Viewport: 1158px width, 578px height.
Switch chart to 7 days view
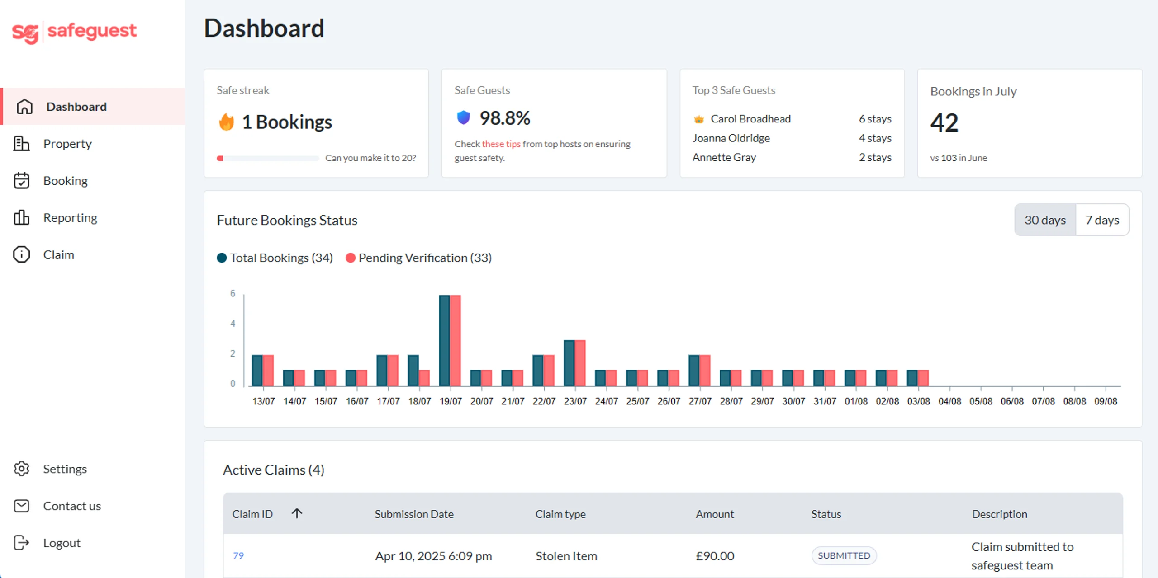click(1102, 220)
